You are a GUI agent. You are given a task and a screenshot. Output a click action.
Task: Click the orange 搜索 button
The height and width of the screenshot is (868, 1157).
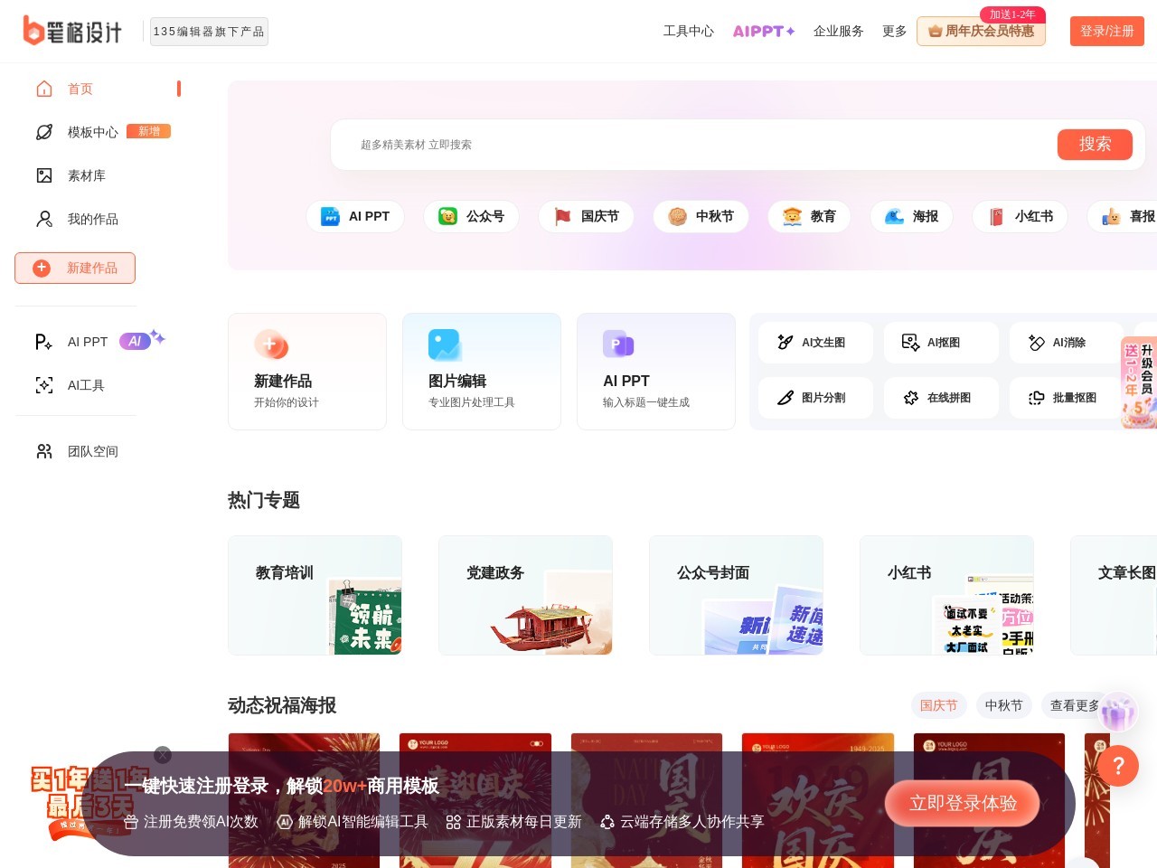pyautogui.click(x=1095, y=145)
